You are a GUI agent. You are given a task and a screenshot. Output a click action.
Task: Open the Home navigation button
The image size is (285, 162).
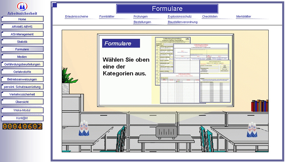[22, 19]
